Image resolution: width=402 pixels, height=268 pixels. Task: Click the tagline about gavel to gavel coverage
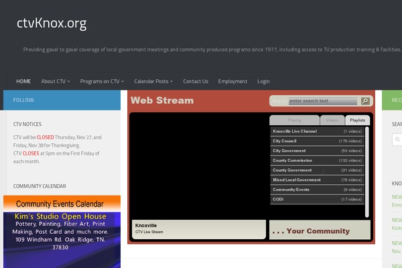pyautogui.click(x=212, y=50)
